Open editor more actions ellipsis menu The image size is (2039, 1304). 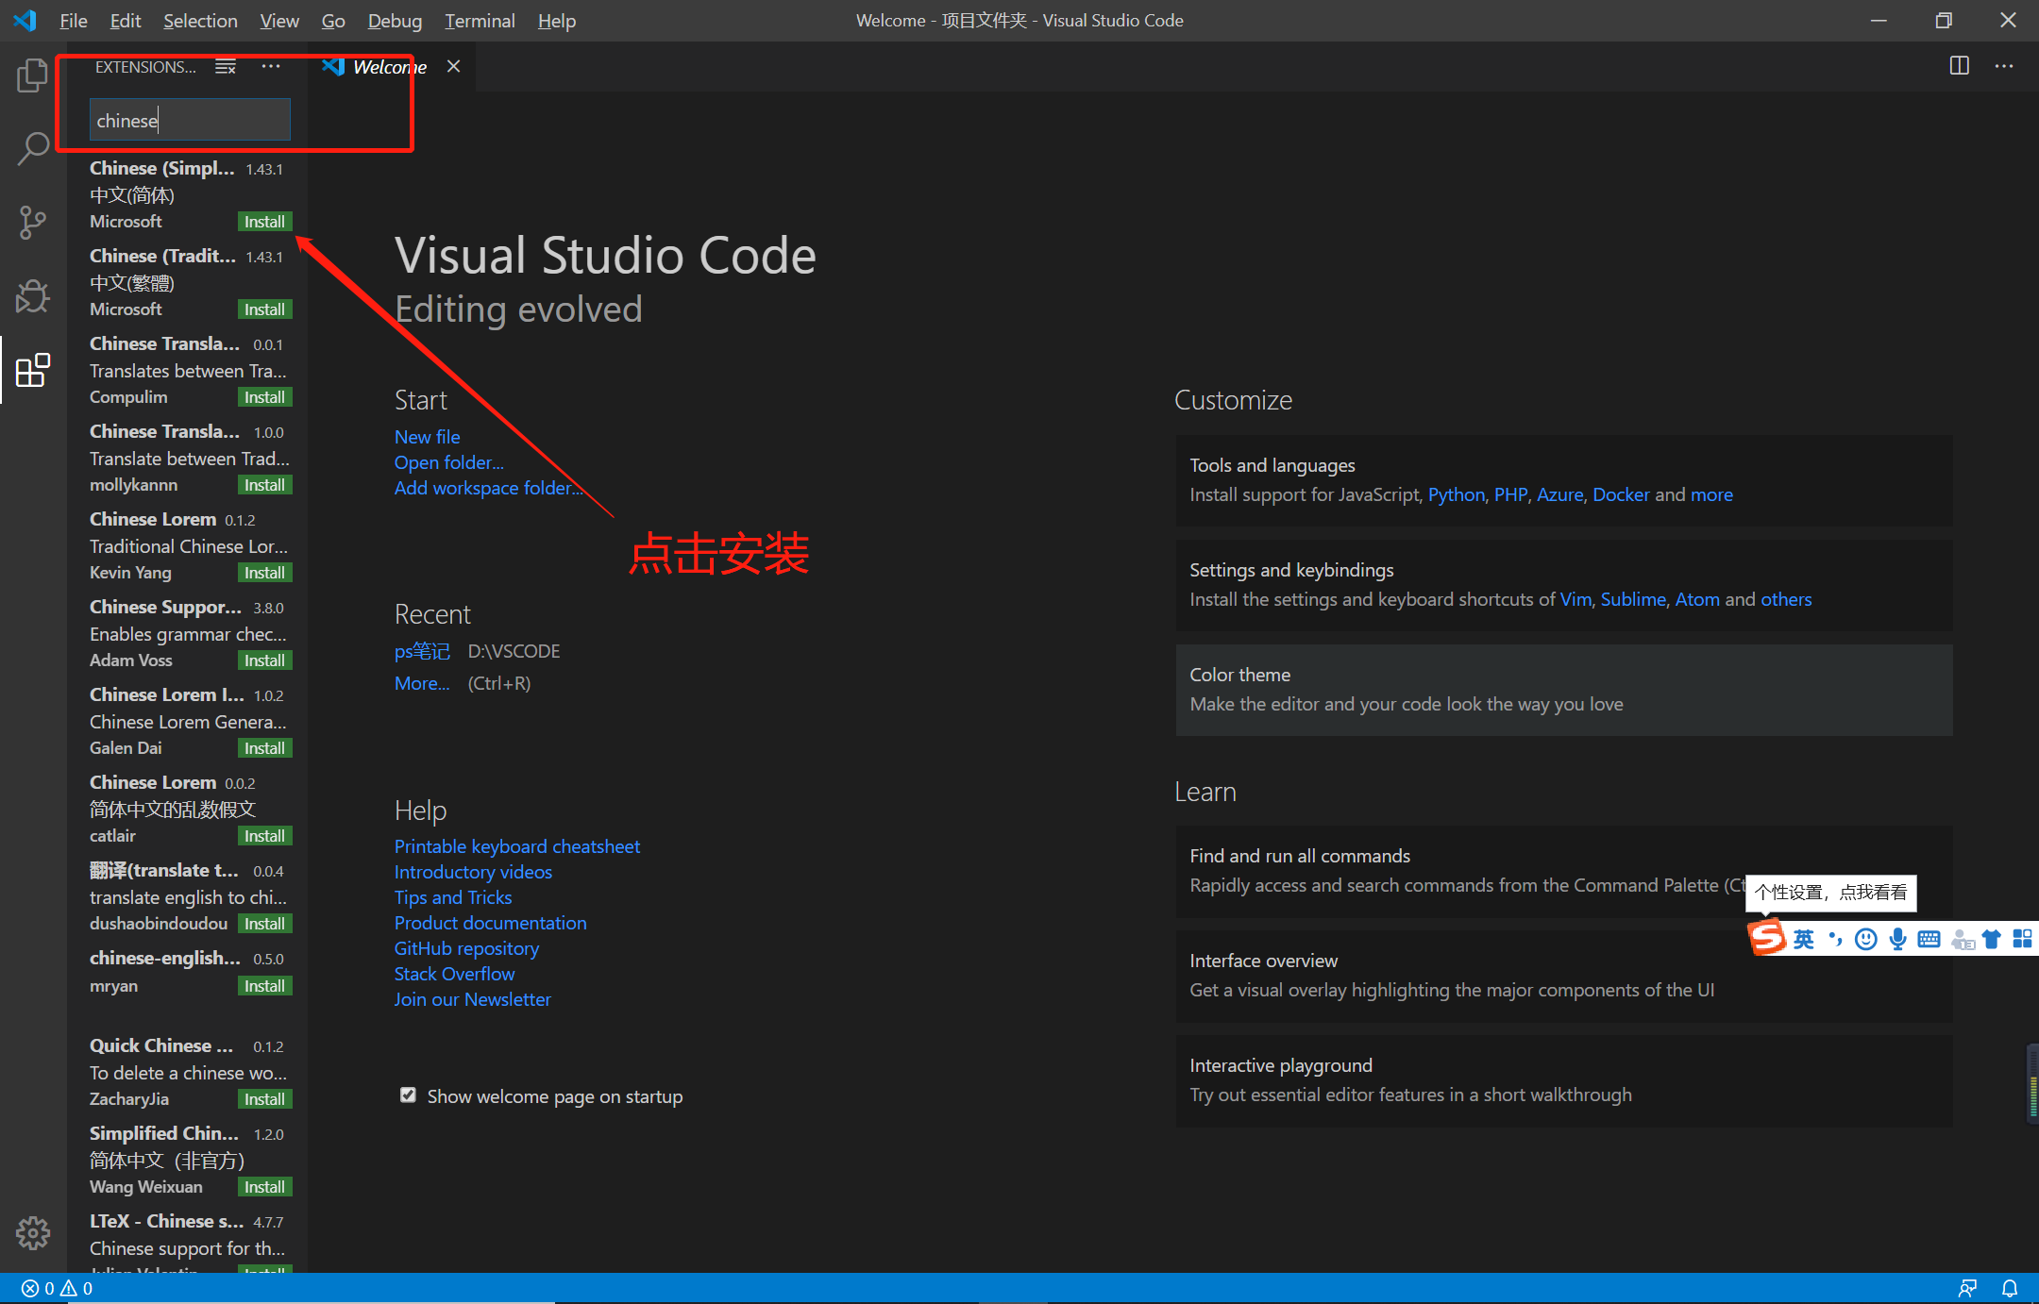click(2004, 66)
